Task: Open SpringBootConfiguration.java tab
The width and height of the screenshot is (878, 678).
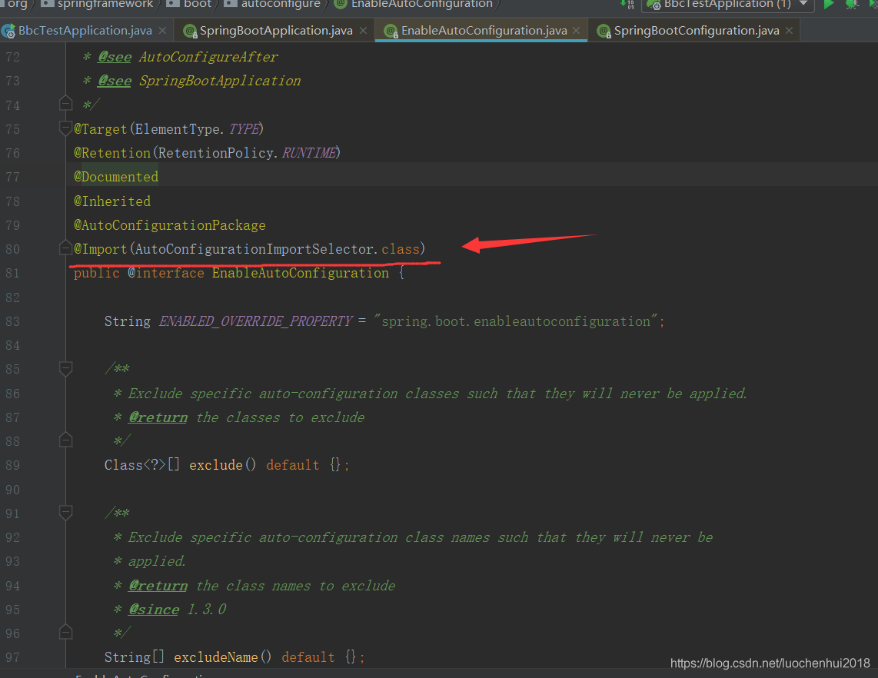Action: 696,31
